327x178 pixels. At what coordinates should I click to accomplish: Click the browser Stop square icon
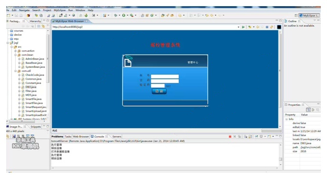tap(267, 27)
